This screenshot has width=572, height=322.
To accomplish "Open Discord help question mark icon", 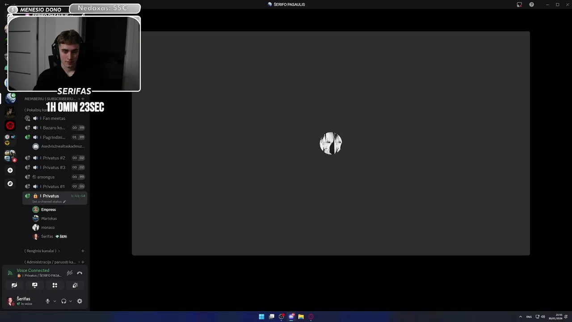I will pos(531,4).
